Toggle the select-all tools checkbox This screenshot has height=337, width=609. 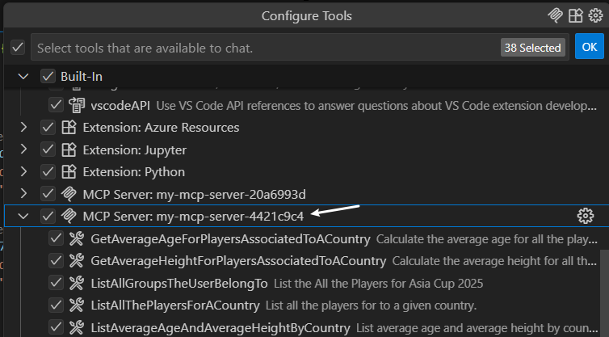coord(18,48)
